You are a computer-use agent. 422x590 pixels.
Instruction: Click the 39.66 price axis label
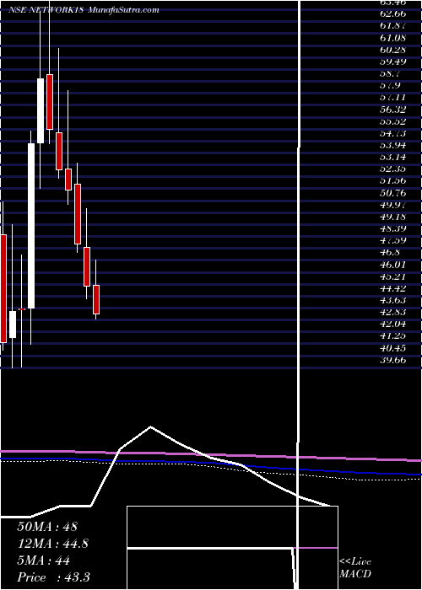tap(392, 360)
